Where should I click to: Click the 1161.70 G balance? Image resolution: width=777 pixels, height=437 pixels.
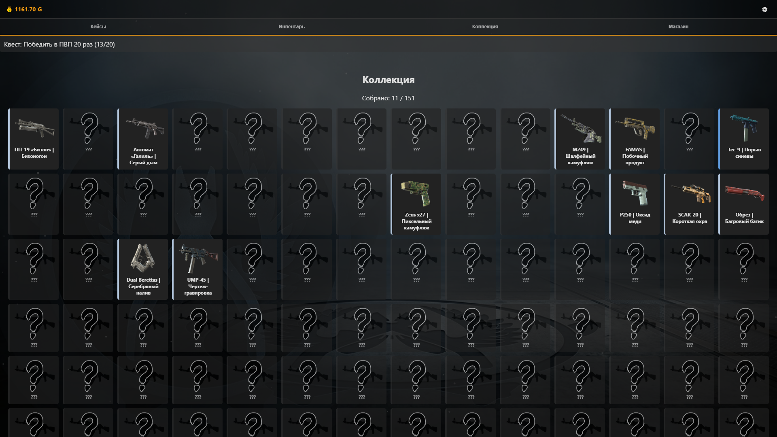28,9
